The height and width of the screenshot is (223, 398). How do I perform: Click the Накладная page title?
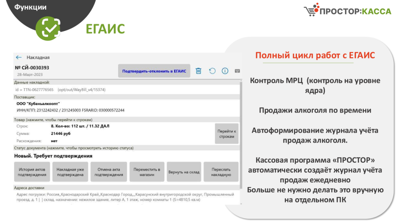click(x=38, y=57)
